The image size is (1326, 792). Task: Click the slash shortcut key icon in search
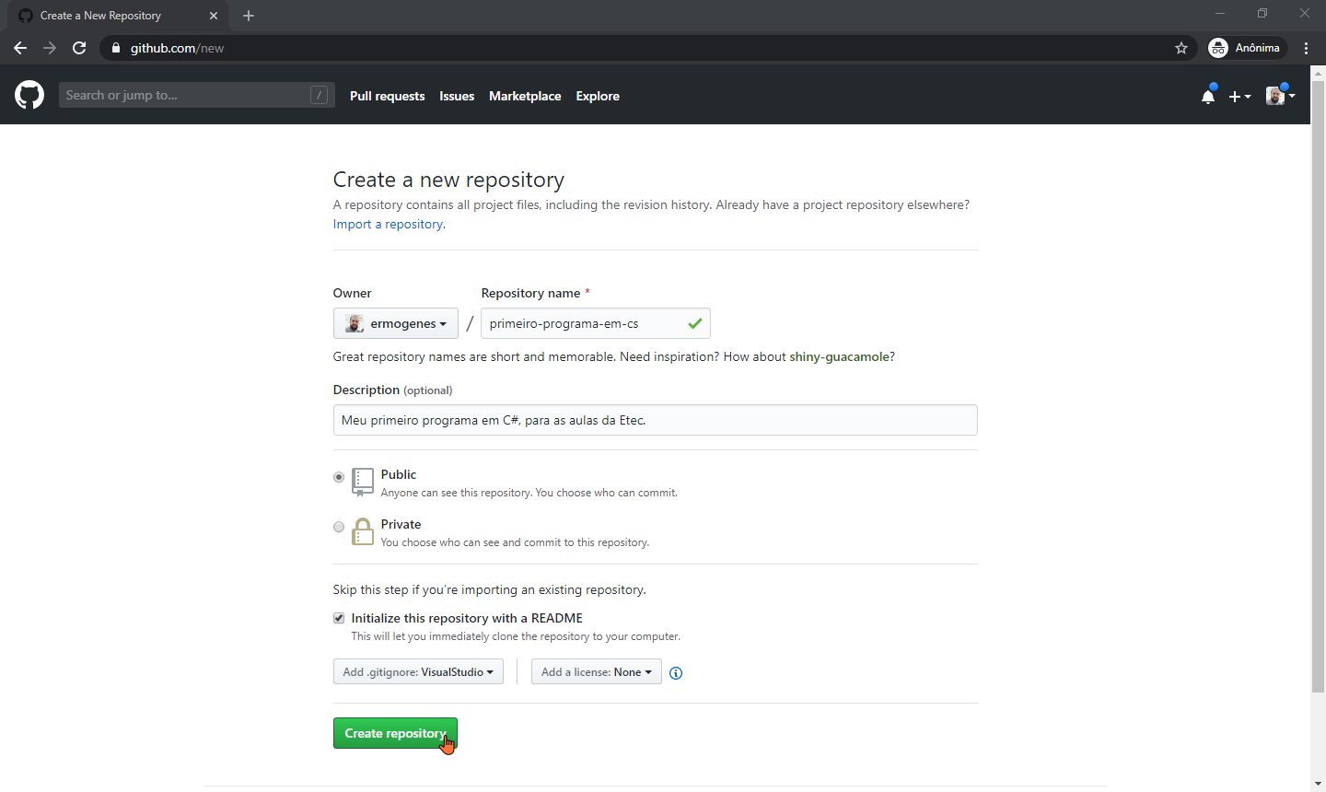pos(319,95)
